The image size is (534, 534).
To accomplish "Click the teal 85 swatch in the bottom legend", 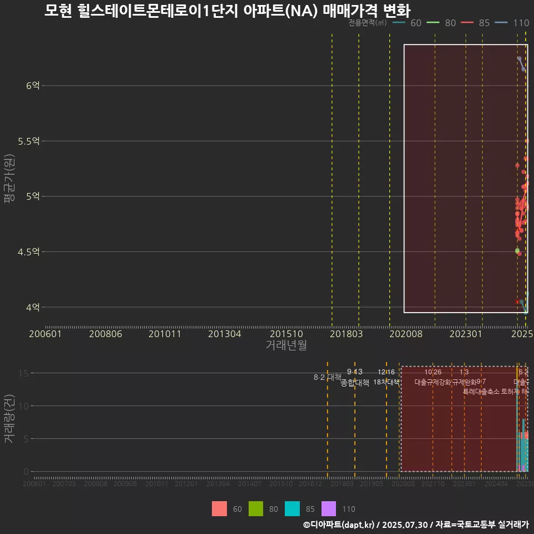I will click(x=292, y=509).
